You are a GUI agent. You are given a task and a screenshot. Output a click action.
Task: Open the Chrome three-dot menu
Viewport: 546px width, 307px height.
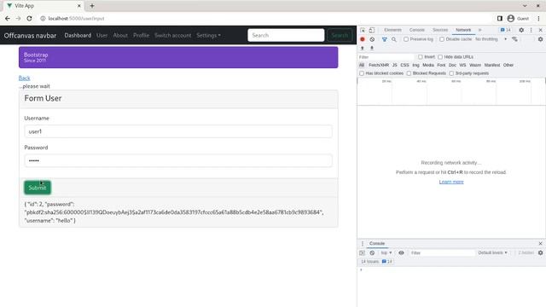(x=538, y=19)
